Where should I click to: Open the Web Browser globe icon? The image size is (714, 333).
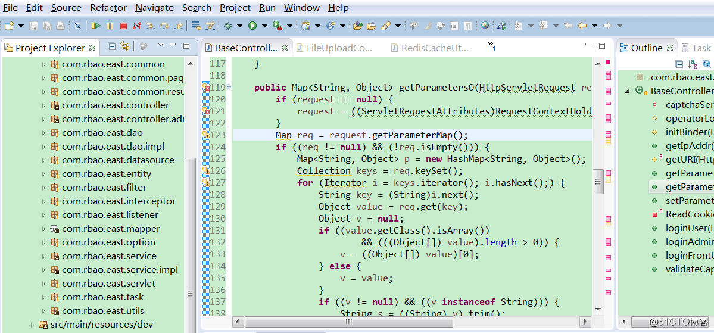485,26
